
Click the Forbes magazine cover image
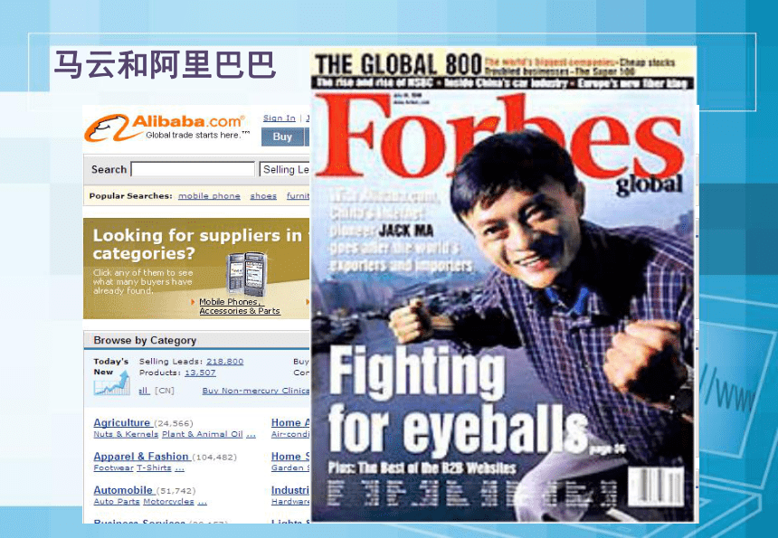point(504,284)
